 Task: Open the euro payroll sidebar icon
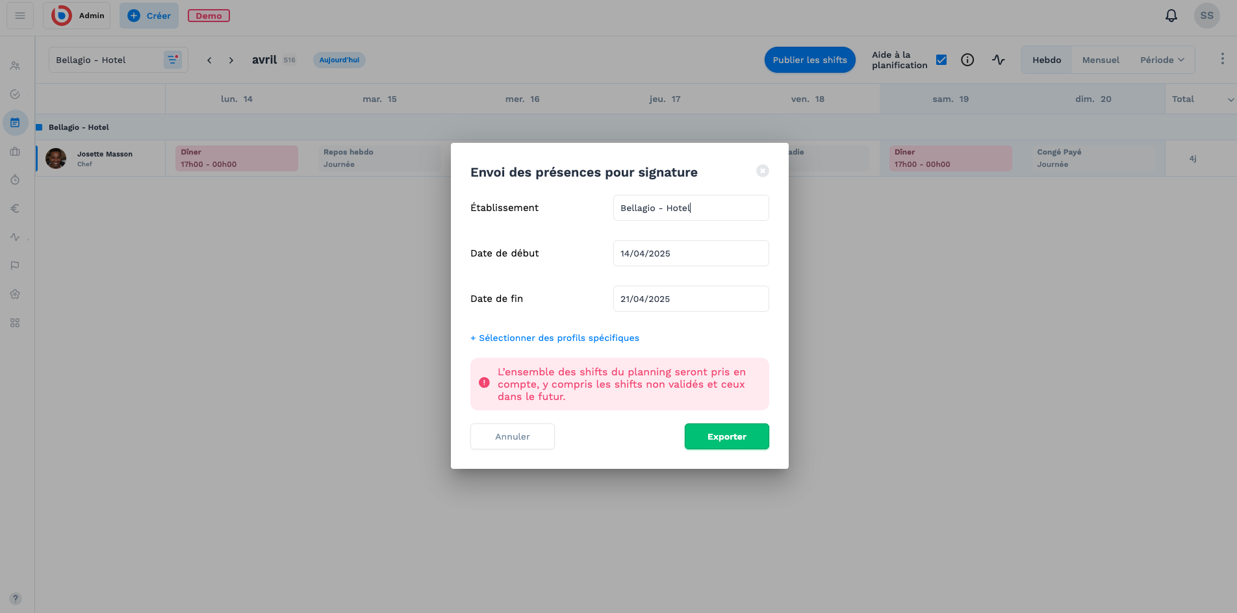15,208
